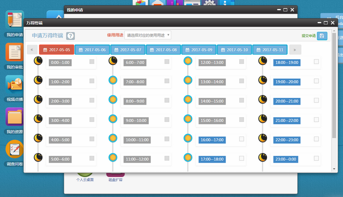
Task: Click the scrollbar down arrow
Action: pyautogui.click(x=334, y=169)
